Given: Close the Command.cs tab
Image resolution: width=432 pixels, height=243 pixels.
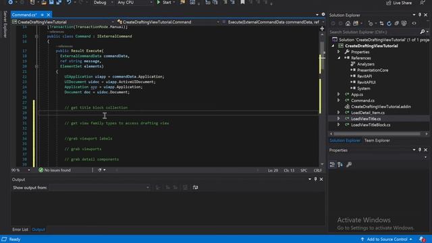Looking at the screenshot, I should point(49,15).
